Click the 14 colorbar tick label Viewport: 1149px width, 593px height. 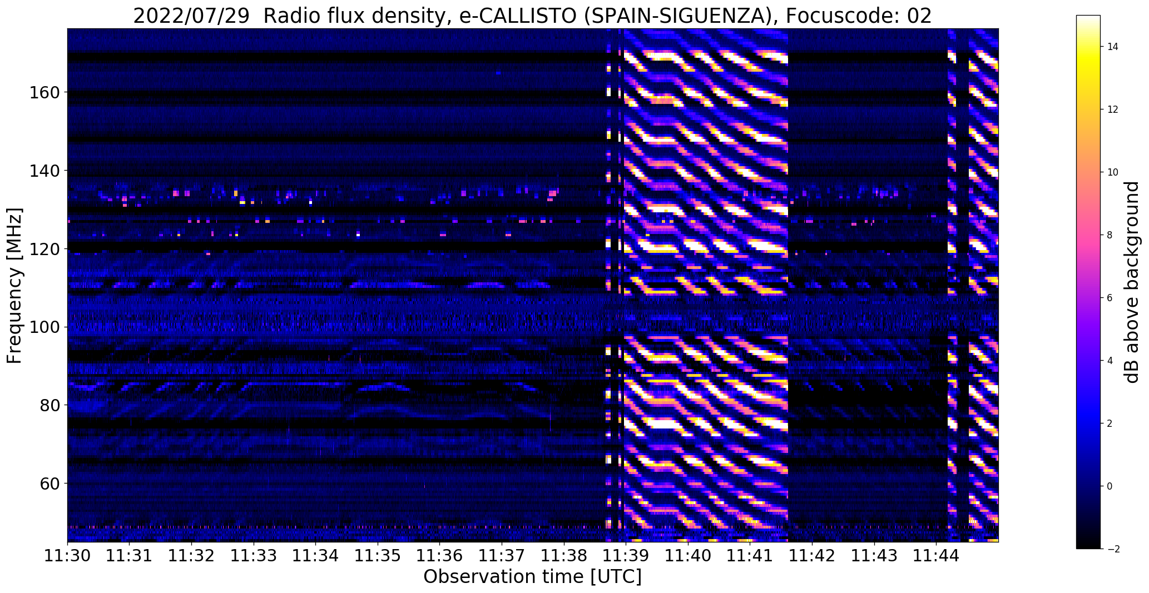(x=1112, y=47)
